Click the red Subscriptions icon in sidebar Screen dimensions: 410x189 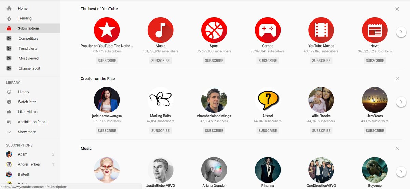click(9, 28)
